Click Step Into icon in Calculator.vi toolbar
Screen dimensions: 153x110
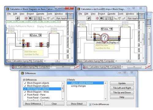coord(44,18)
